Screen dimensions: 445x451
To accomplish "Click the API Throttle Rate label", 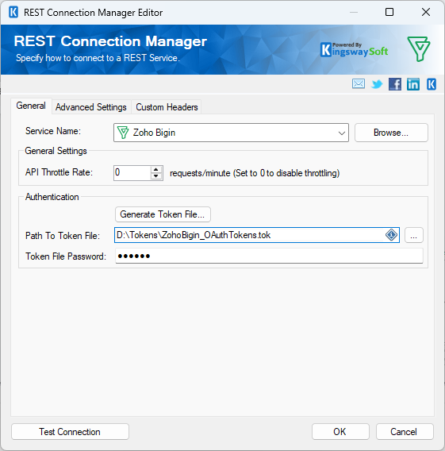I will (59, 172).
